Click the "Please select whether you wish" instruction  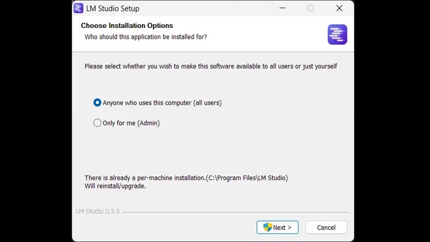tap(211, 67)
